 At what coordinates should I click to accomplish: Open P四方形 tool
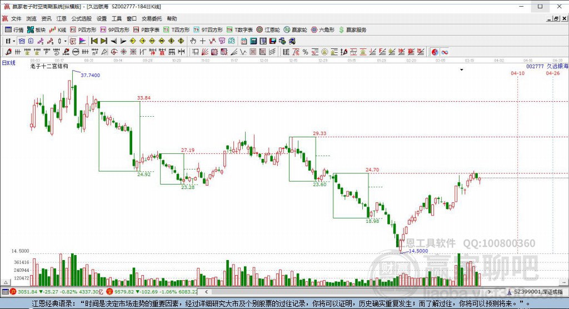pyautogui.click(x=83, y=30)
